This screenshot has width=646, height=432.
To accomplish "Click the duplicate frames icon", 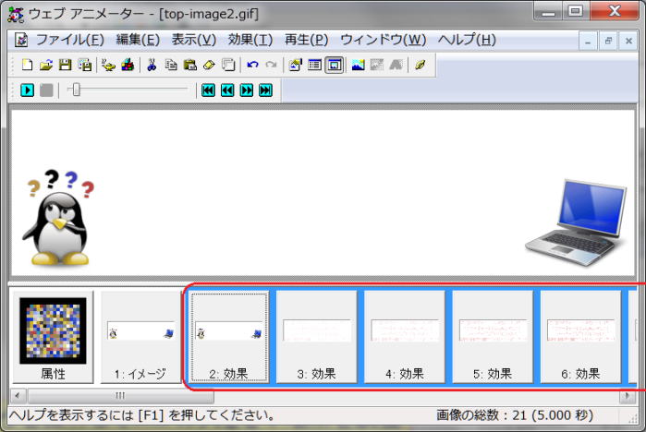I will pos(228,65).
